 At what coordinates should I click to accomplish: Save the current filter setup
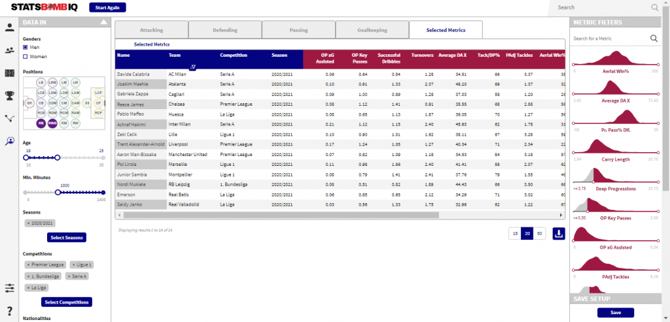point(615,313)
